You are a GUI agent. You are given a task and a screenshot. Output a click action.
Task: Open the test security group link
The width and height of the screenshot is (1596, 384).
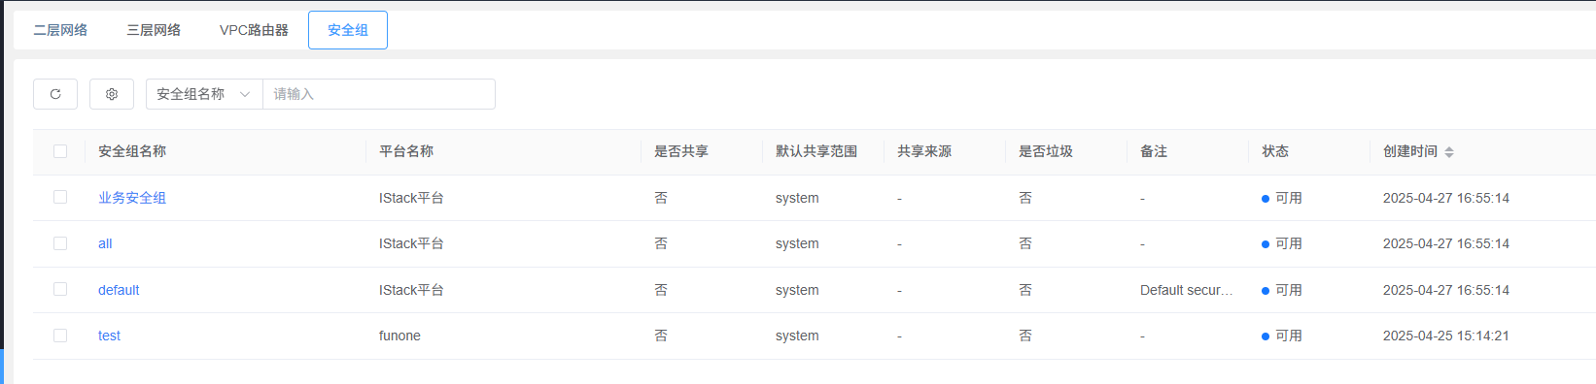click(109, 336)
